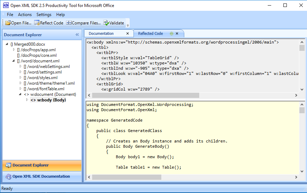307x193 pixels.
Task: Expand the /word/fontTable.xml node
Action: (x=21, y=88)
